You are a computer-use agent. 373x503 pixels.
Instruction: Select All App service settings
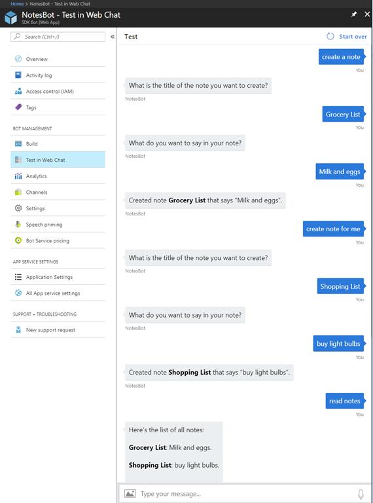pos(58,293)
